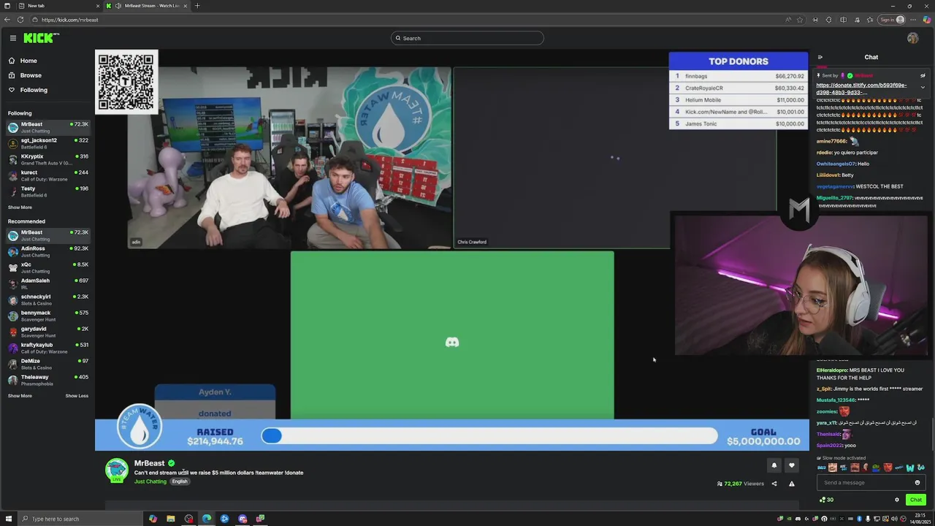Open user avatar menu on Kick header
Image resolution: width=935 pixels, height=526 pixels.
click(912, 38)
